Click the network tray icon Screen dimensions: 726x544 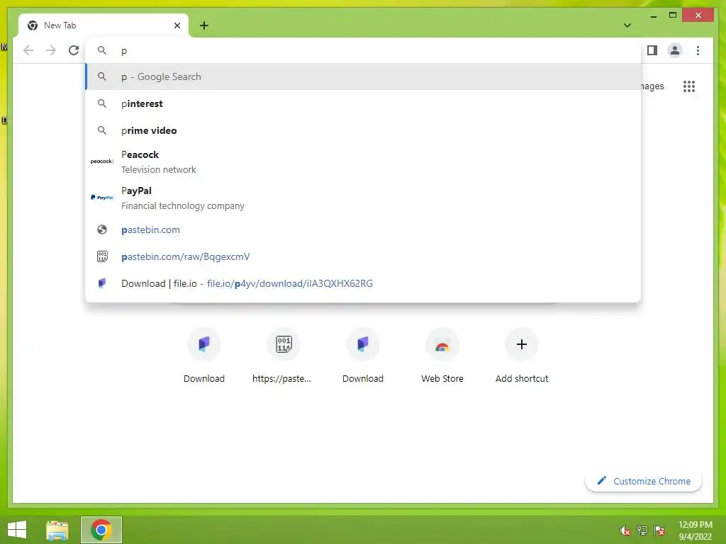(x=642, y=531)
